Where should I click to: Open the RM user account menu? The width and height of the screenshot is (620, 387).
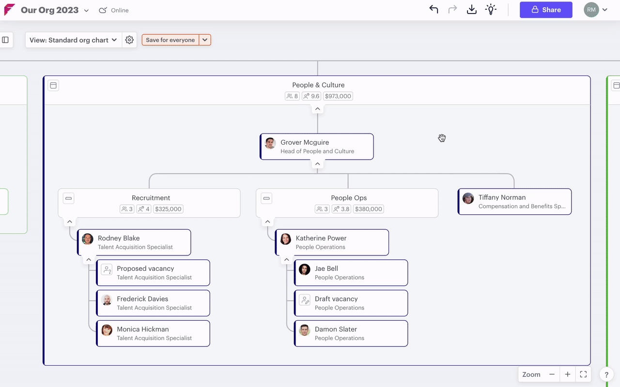pos(595,10)
